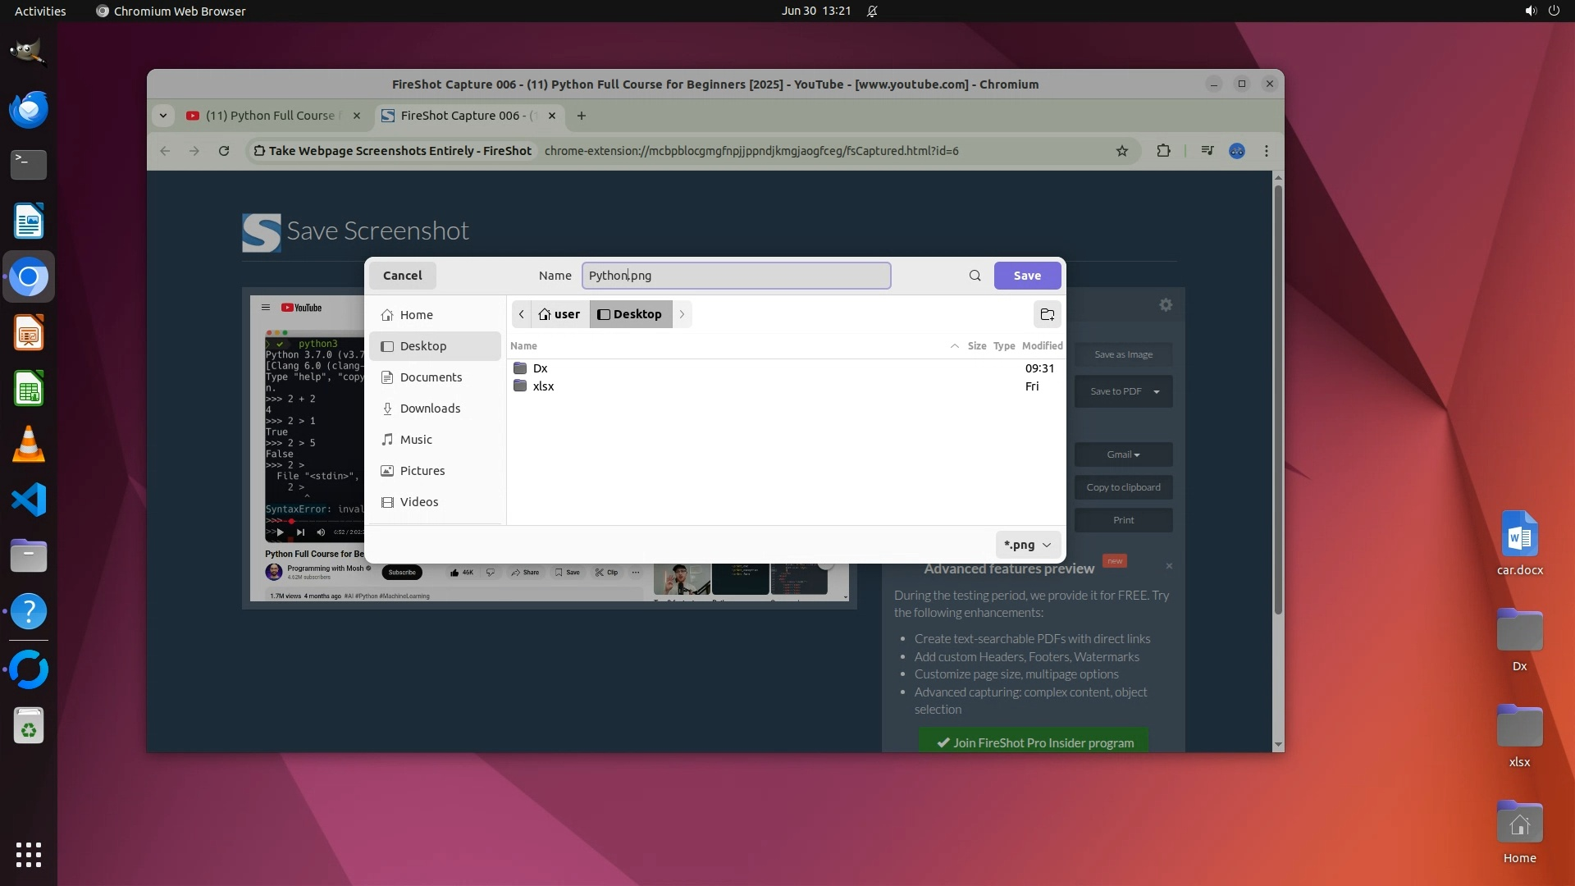Open the Chromium three-dot menu

[x=1266, y=151]
